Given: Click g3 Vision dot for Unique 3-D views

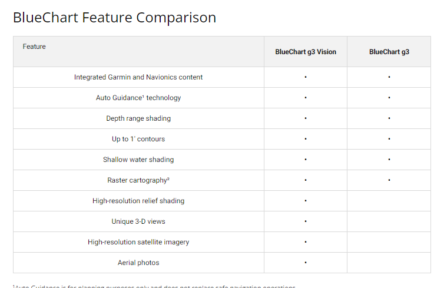Looking at the screenshot, I should click(x=306, y=221).
